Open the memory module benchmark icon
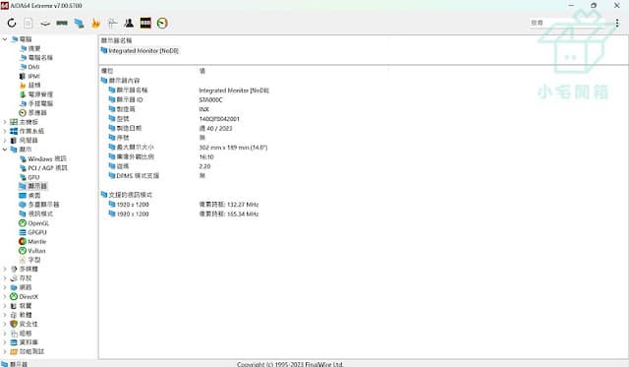629x367 pixels. [62, 23]
